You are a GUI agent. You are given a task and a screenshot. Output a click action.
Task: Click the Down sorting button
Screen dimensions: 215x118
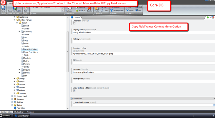(130, 10)
